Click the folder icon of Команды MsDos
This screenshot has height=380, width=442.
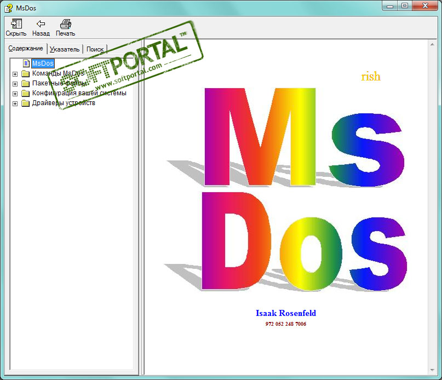[26, 73]
